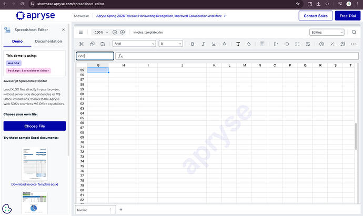Apply the percent format icon
Screen dimensions: 363x216
pos(332,44)
